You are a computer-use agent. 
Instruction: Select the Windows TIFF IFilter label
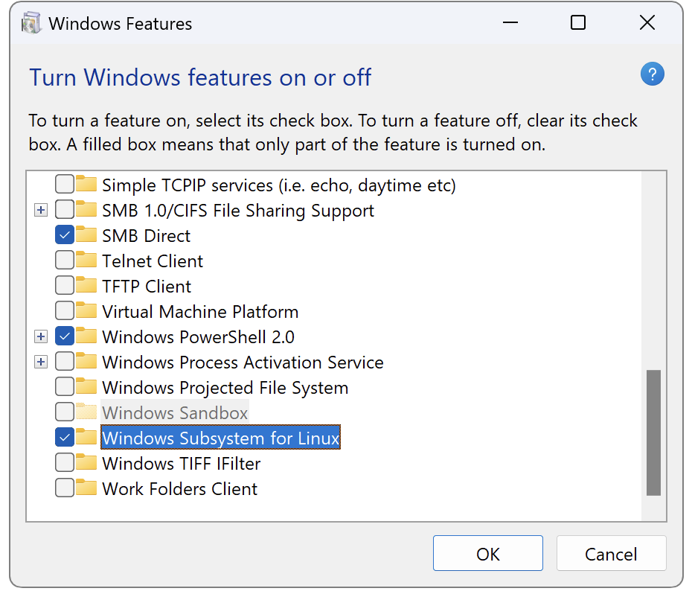[182, 464]
